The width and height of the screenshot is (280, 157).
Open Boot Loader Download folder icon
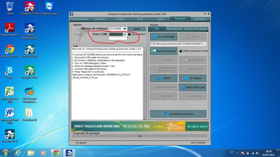pyautogui.click(x=30, y=95)
